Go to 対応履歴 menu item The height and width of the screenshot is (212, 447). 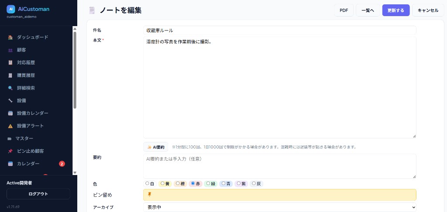26,63
